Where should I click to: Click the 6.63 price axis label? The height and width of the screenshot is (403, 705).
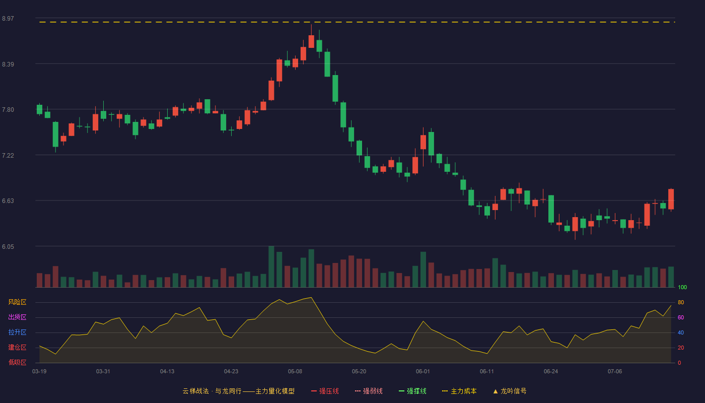(x=8, y=201)
